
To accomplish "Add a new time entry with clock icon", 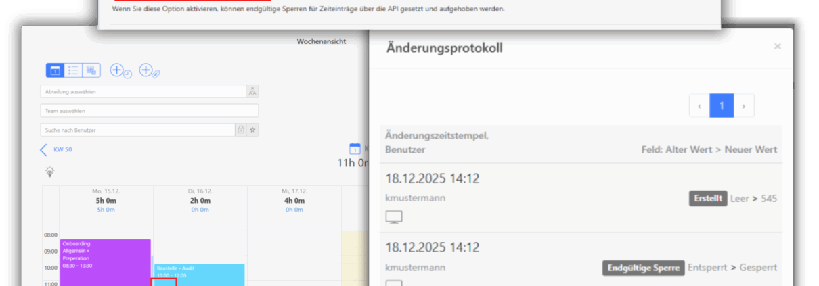I will [x=120, y=70].
